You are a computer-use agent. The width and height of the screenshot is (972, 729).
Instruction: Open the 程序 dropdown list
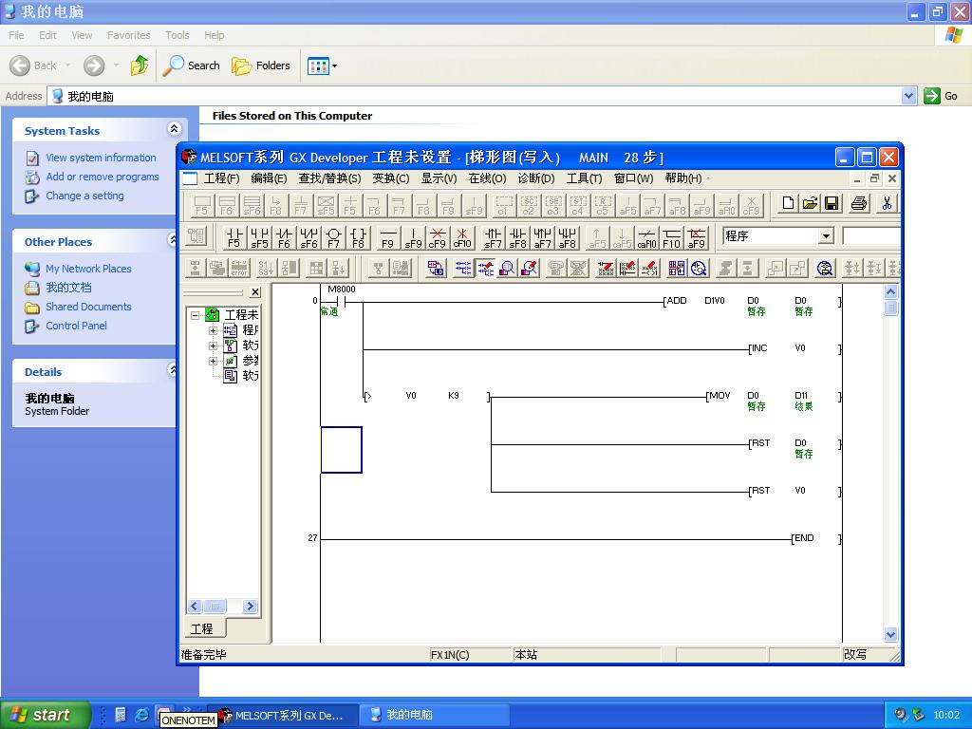(x=826, y=236)
